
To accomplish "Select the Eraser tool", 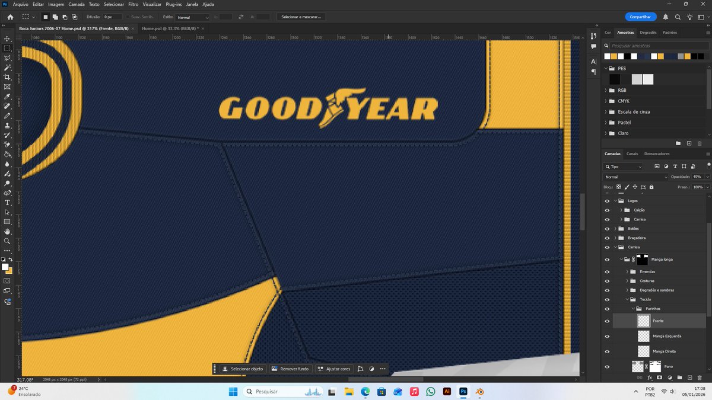I will coord(7,145).
